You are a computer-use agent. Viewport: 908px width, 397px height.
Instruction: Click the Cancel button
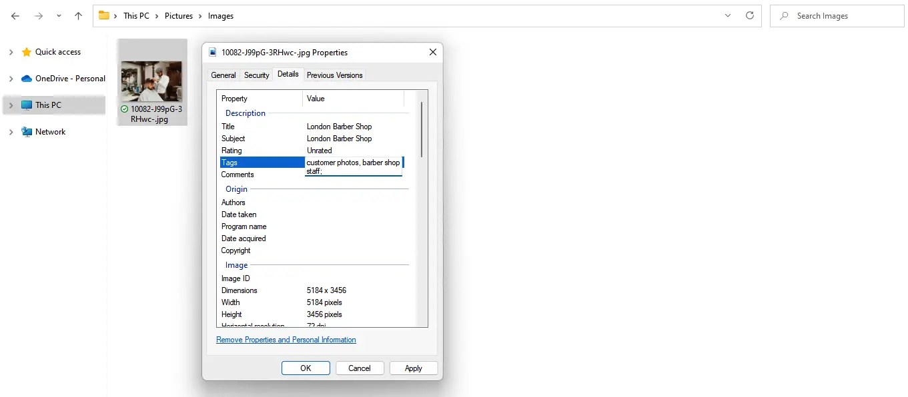360,368
